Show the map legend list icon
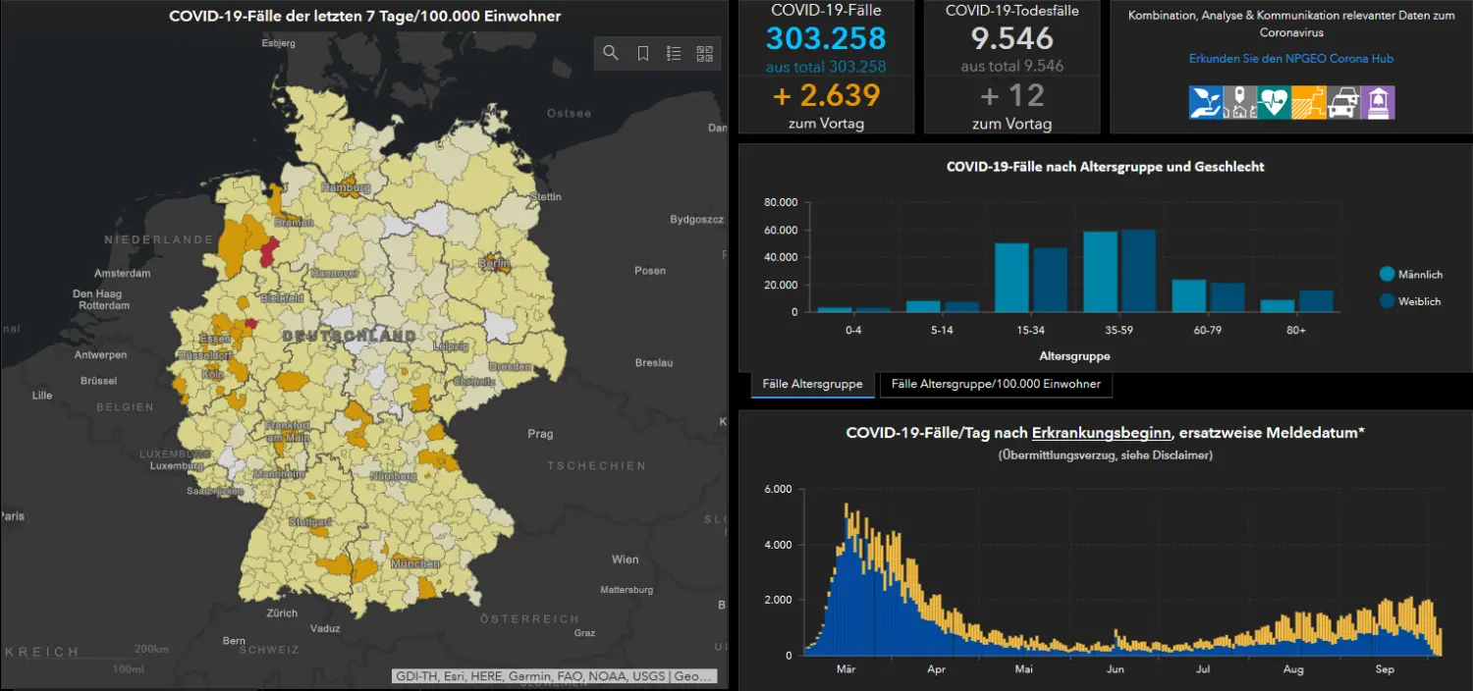Image resolution: width=1473 pixels, height=691 pixels. 674,54
